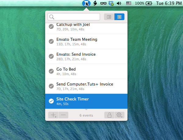Select the Catchup with Joel event
The width and height of the screenshot is (183, 140).
[x=86, y=29]
